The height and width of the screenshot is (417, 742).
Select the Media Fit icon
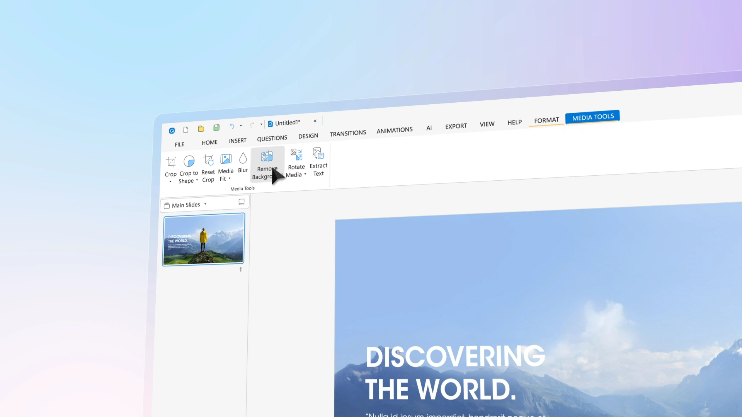(226, 159)
